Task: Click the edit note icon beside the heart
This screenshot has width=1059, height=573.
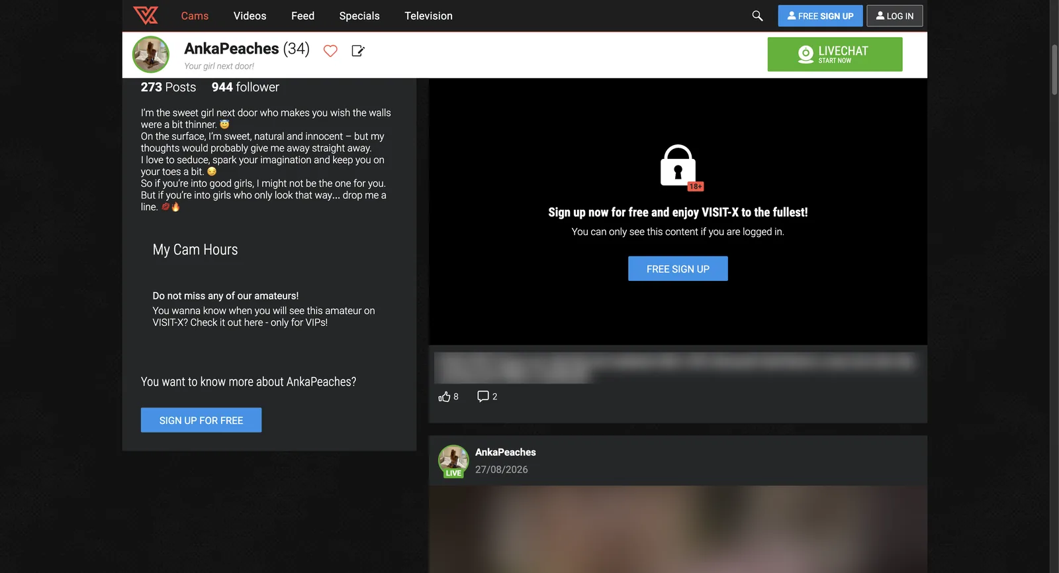Action: 358,50
